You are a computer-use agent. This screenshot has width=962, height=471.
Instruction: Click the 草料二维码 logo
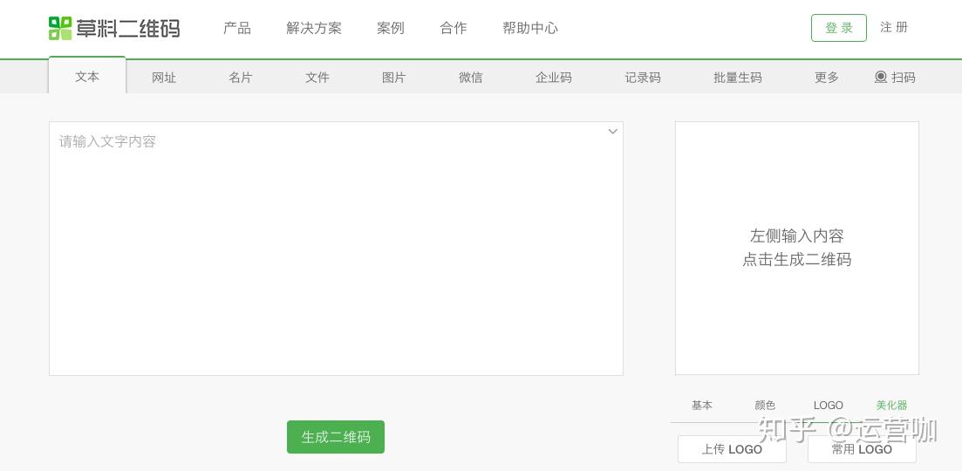[x=114, y=28]
